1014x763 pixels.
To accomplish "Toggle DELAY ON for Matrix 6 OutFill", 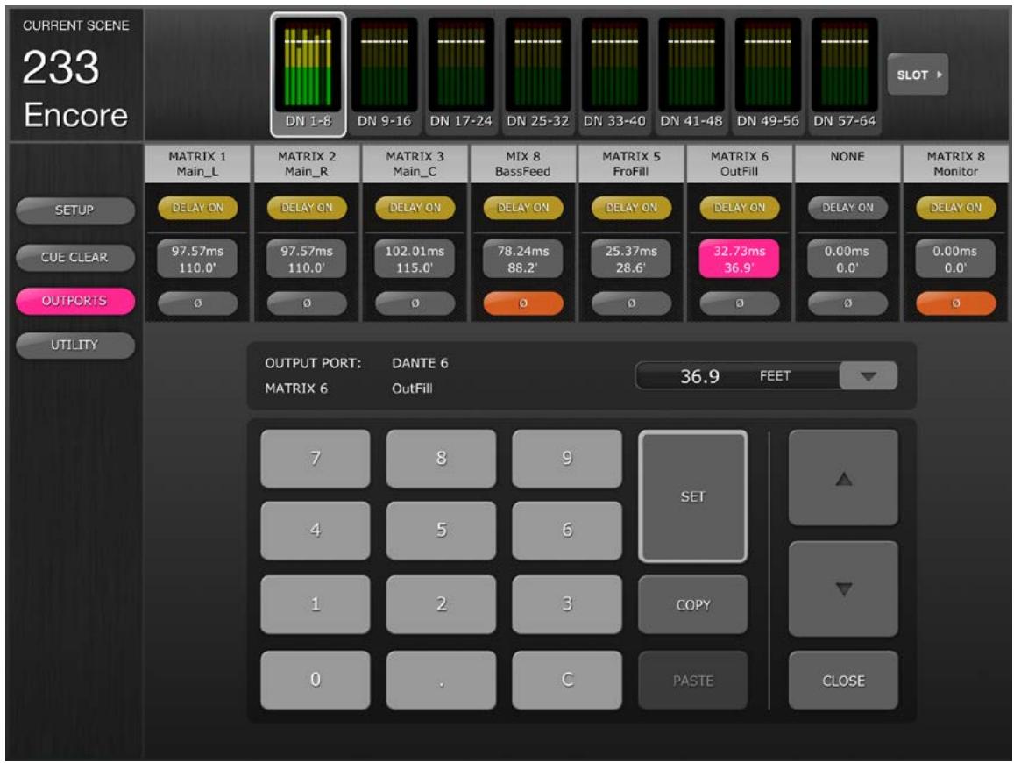I will click(x=739, y=208).
